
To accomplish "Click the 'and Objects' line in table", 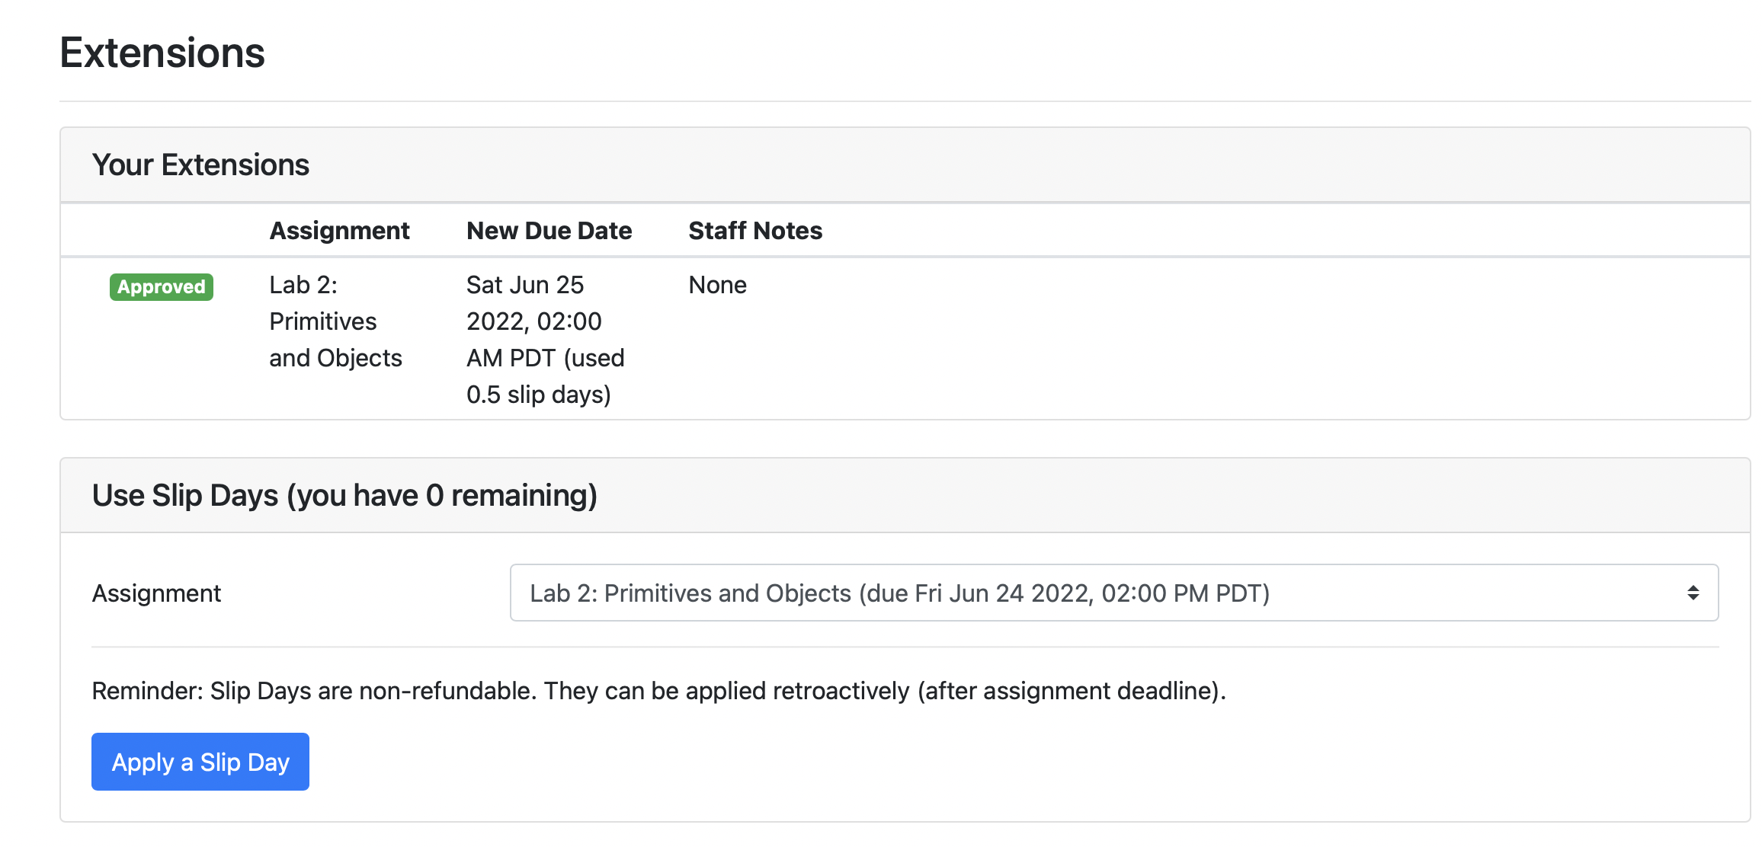I will (335, 358).
